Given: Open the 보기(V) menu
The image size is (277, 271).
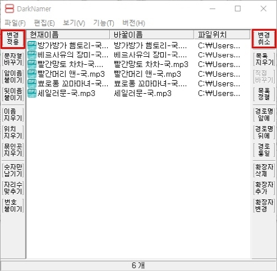Looking at the screenshot, I should 74,23.
